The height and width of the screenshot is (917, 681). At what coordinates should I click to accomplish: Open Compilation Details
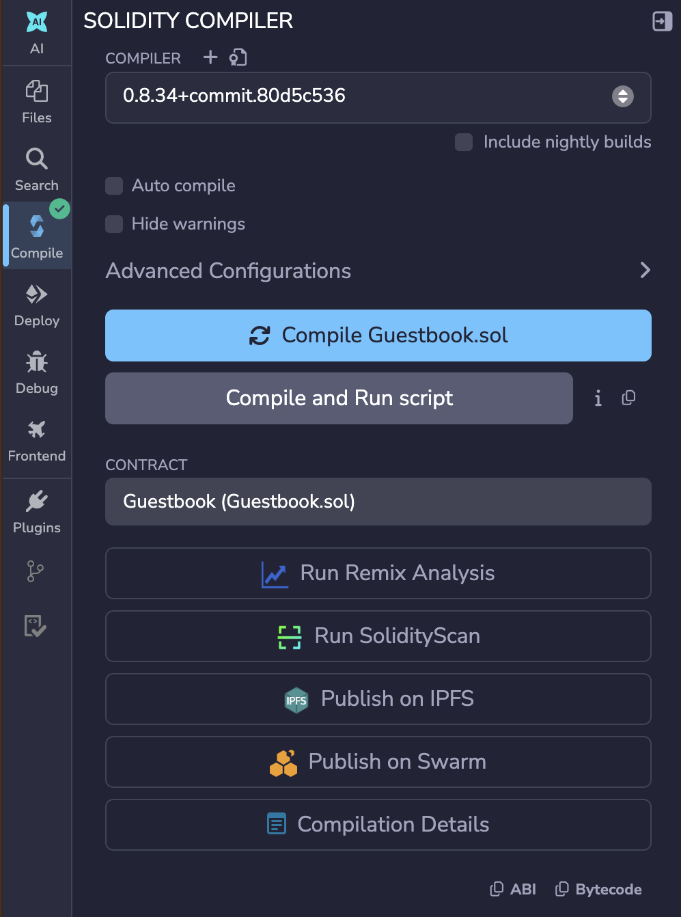pyautogui.click(x=378, y=825)
